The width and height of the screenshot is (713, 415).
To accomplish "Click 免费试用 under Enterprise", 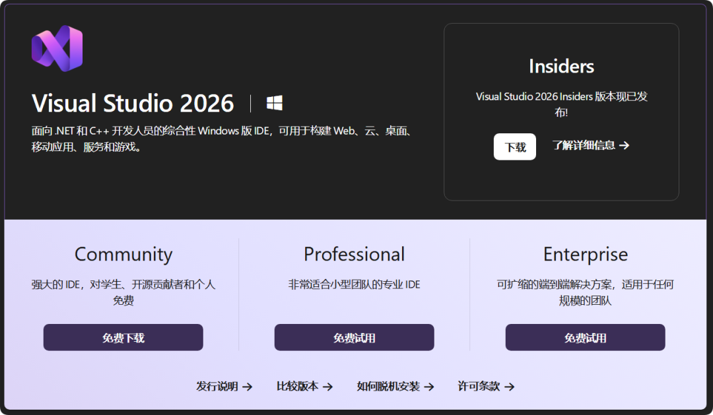I will [x=585, y=337].
